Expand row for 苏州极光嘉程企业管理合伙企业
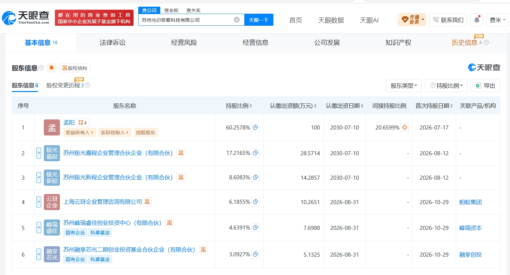 click(39, 153)
